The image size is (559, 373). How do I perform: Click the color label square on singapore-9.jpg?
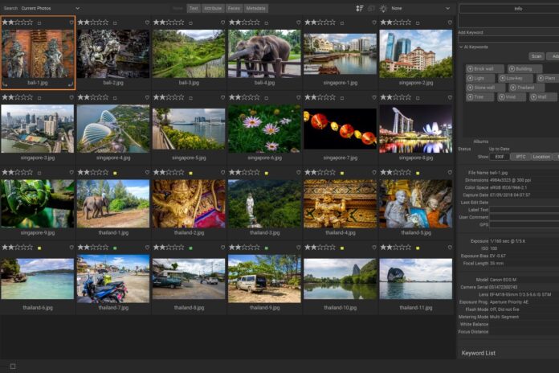pyautogui.click(x=39, y=173)
